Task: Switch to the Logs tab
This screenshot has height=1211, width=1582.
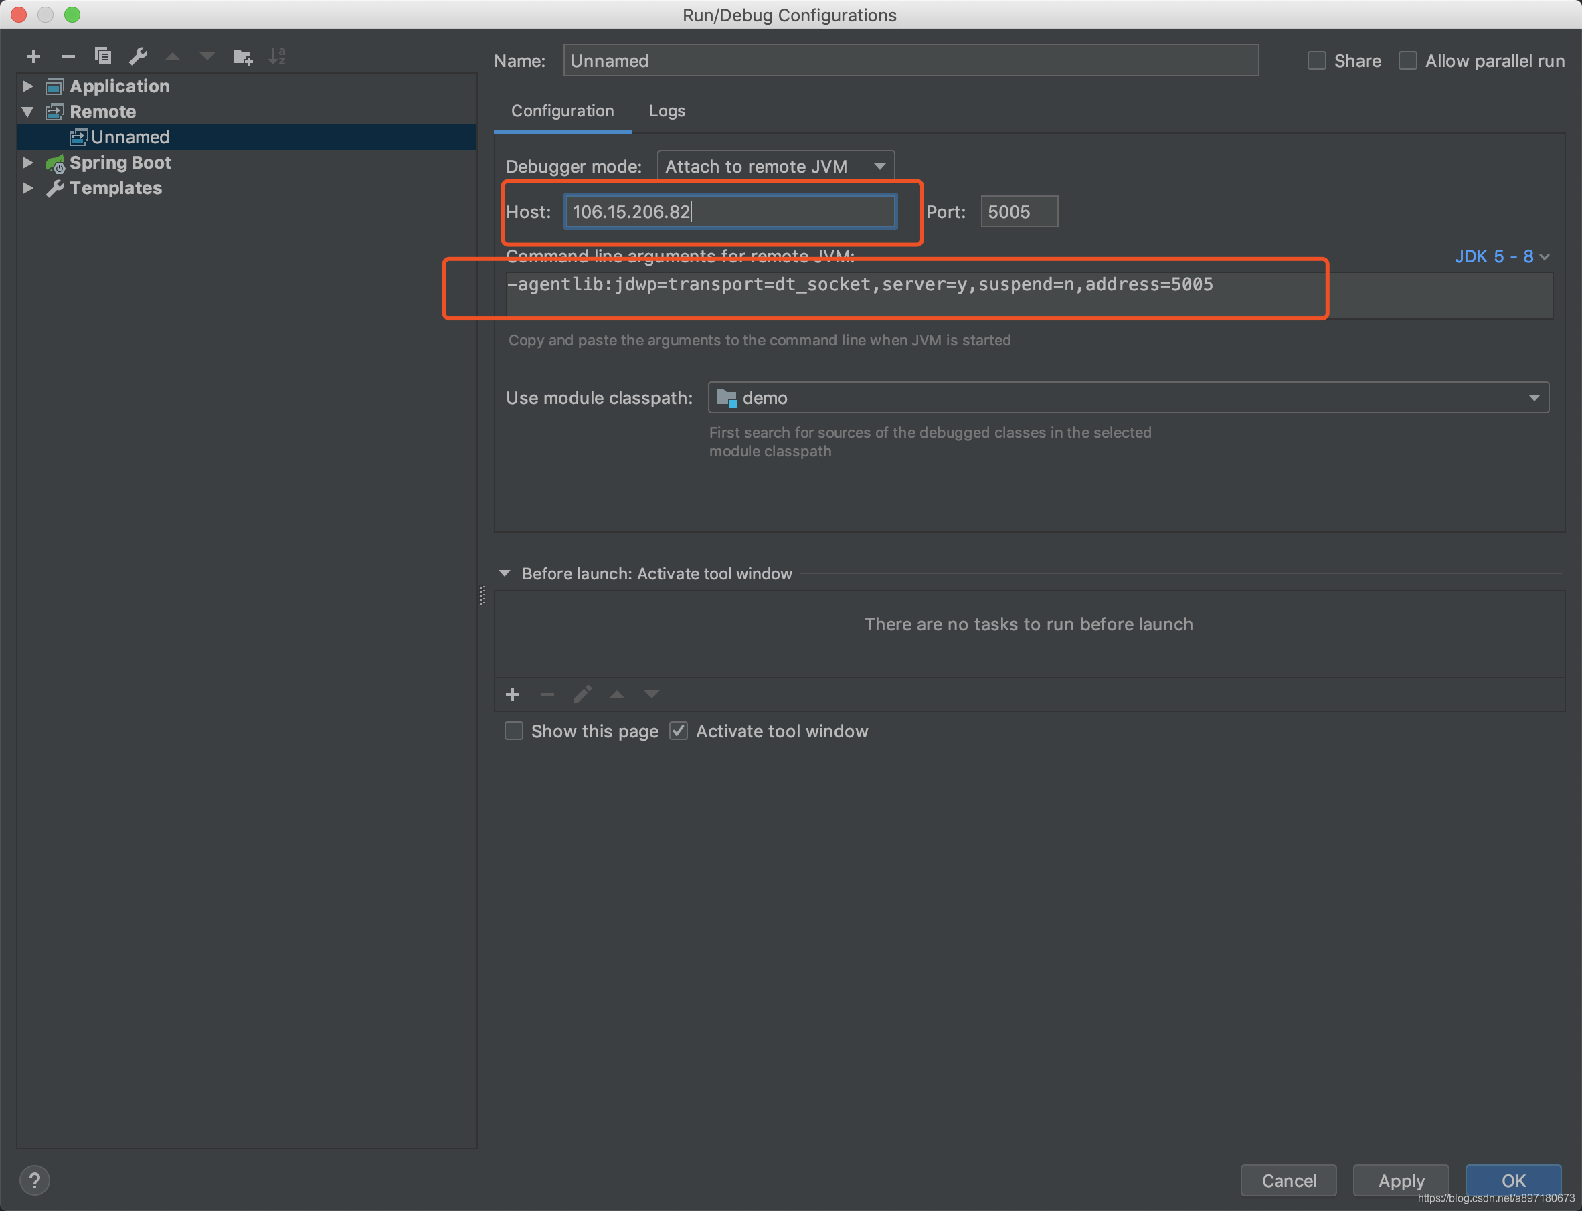Action: pyautogui.click(x=667, y=111)
